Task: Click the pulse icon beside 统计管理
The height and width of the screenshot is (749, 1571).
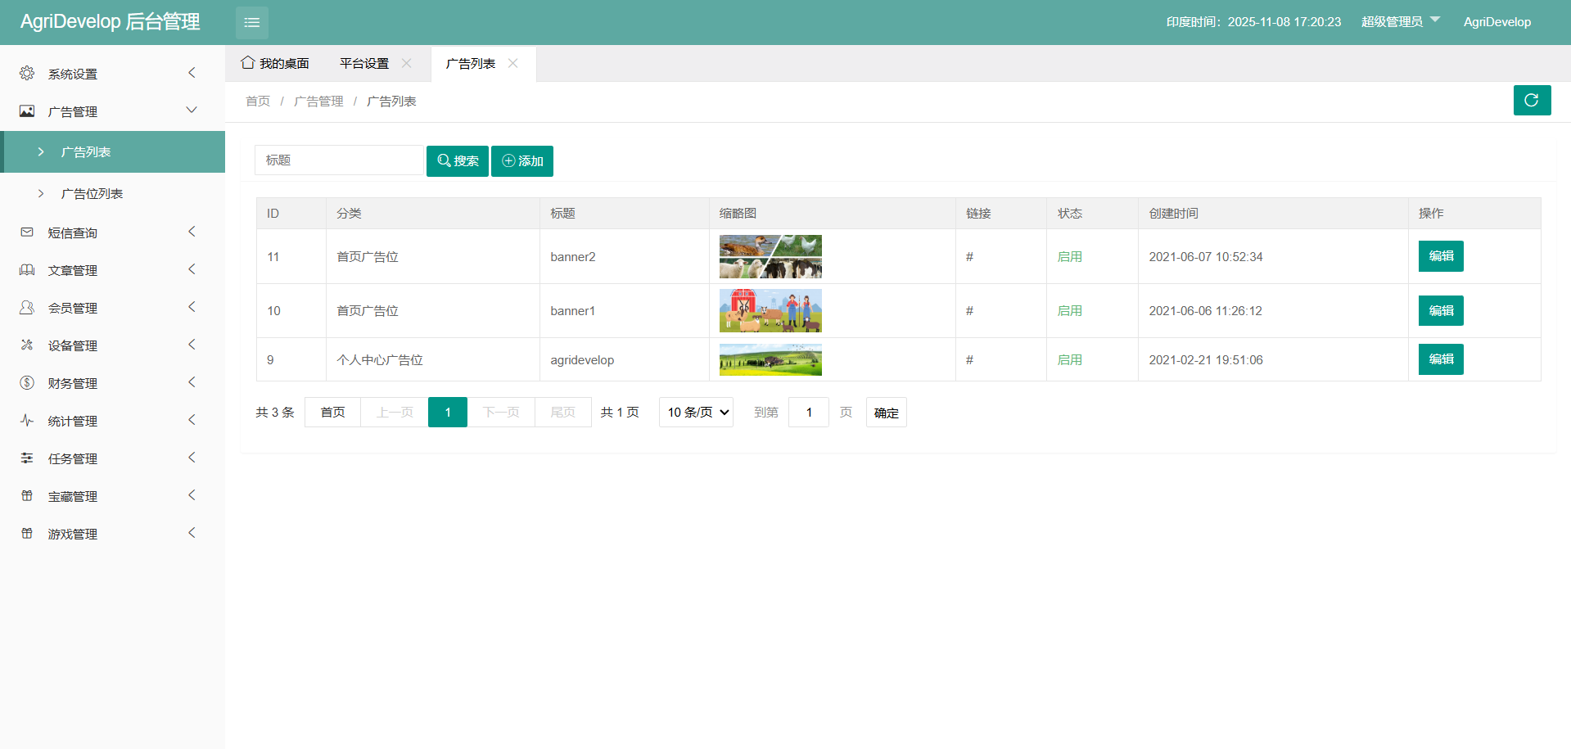Action: pyautogui.click(x=27, y=421)
